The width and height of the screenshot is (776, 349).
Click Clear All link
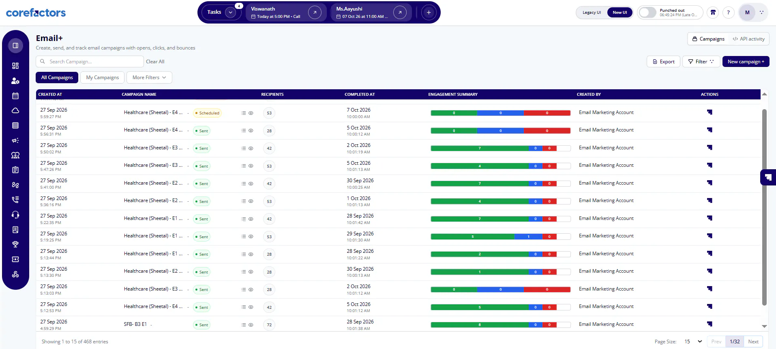coord(155,62)
